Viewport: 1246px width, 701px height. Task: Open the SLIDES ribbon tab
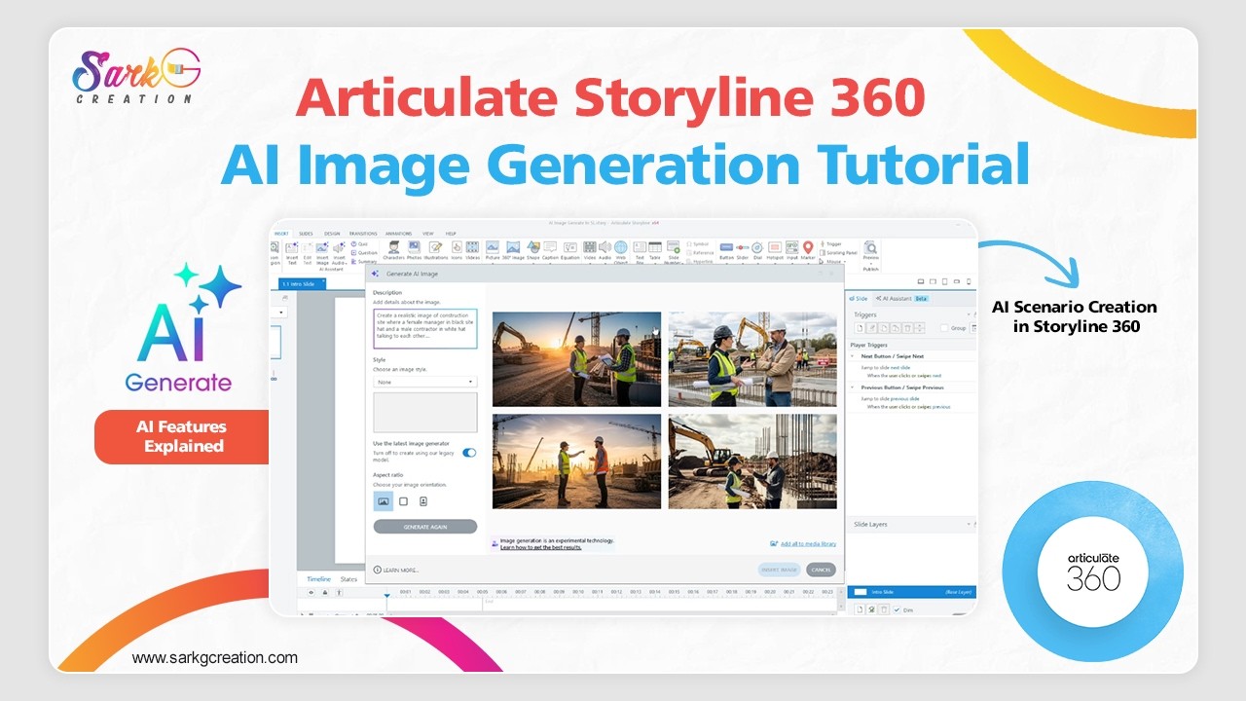click(x=306, y=234)
